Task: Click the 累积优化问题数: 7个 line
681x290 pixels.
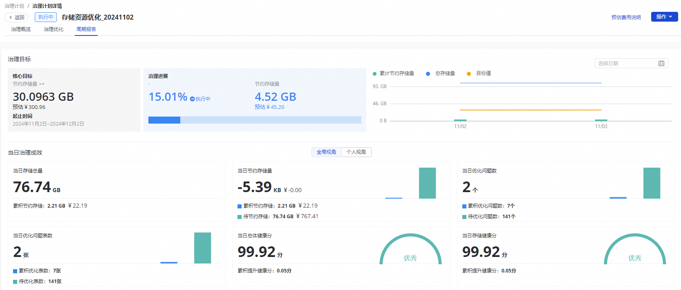Action: 488,206
